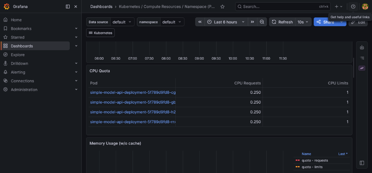Sort by the Pod column header
372x173 pixels.
click(94, 83)
